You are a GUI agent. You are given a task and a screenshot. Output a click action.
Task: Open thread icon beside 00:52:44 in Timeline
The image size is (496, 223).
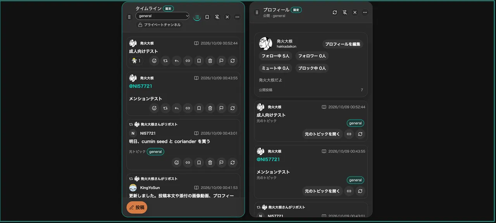pyautogui.click(x=196, y=43)
